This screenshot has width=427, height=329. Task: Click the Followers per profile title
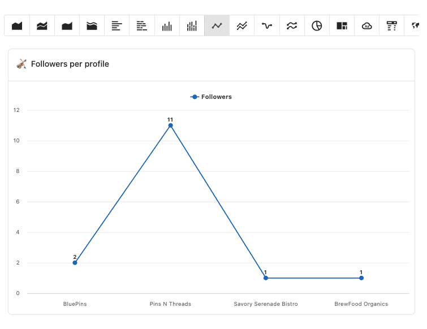click(70, 64)
